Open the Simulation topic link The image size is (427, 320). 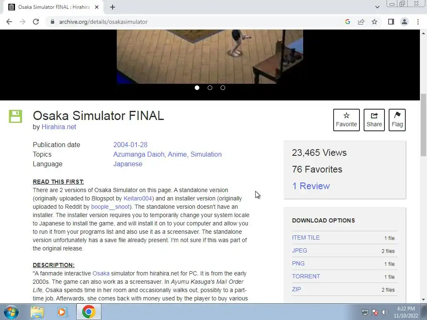point(206,154)
